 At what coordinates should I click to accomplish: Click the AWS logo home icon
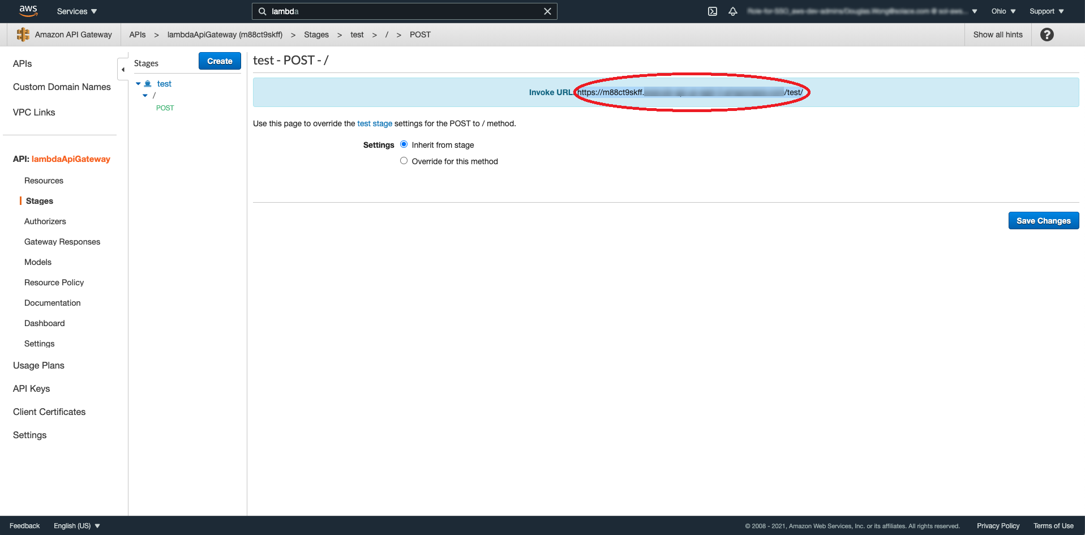[28, 11]
